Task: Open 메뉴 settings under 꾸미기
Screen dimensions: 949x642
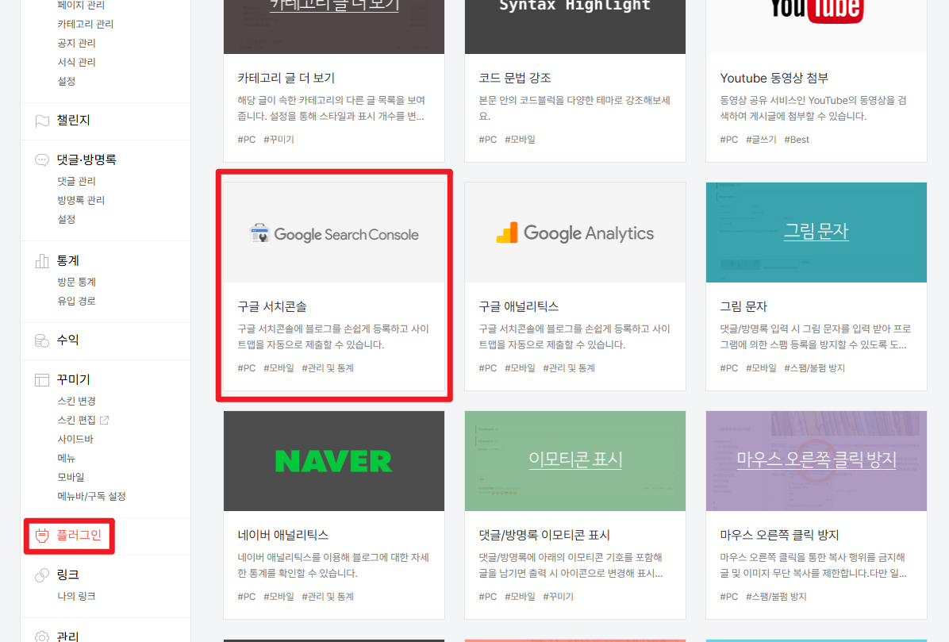Action: 66,458
